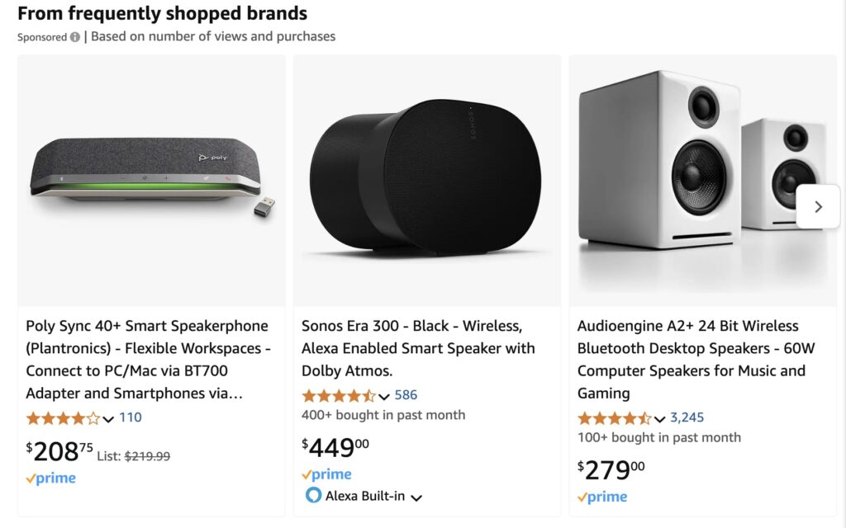Click the Sonos Era 300 star rating
Viewport: 846px width, 528px height.
point(339,396)
